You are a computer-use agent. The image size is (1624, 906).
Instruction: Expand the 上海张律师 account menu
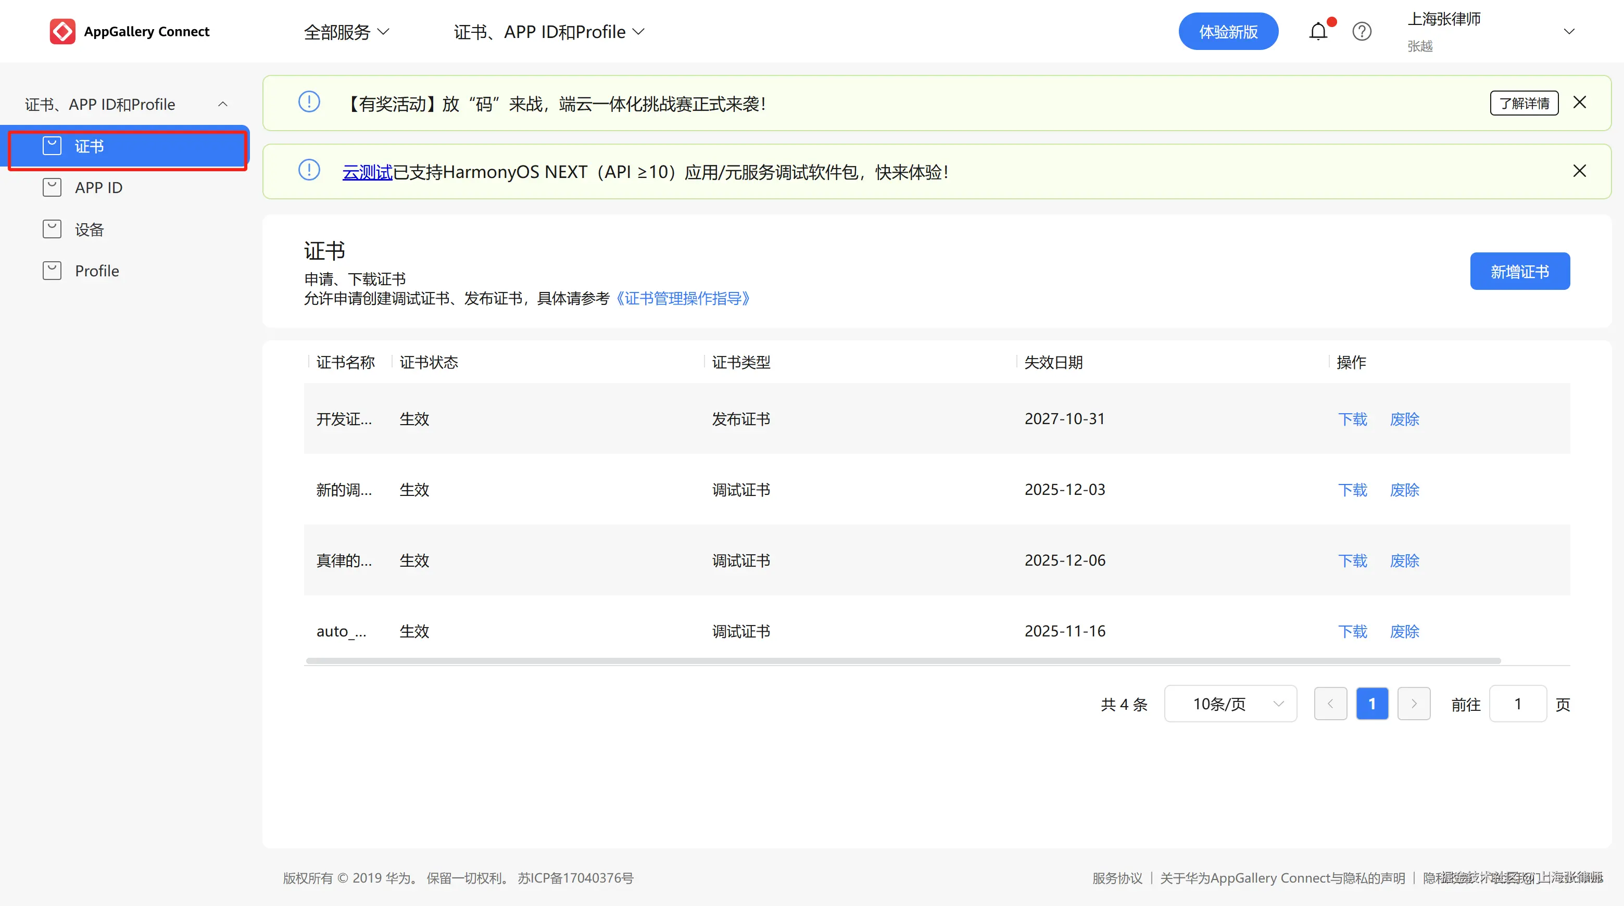point(1569,32)
